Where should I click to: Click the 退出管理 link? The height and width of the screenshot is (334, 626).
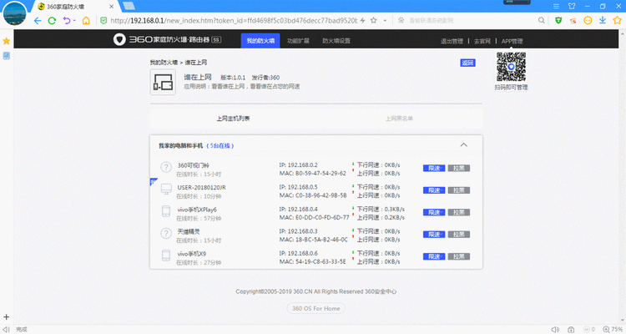(452, 41)
